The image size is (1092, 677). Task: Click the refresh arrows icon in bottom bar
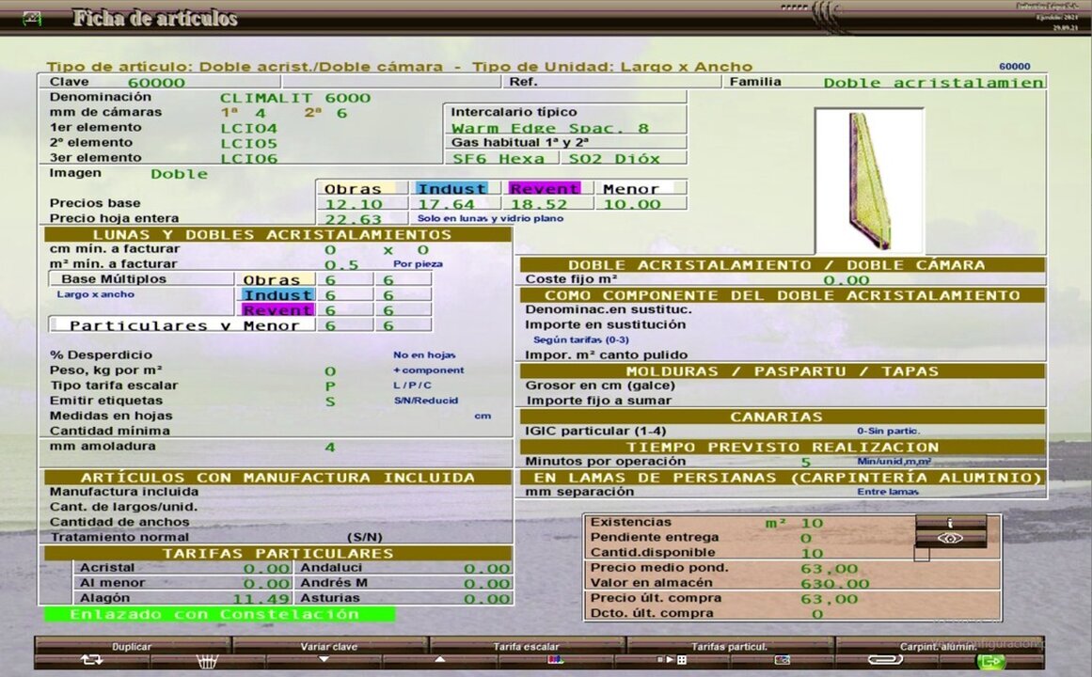92,661
